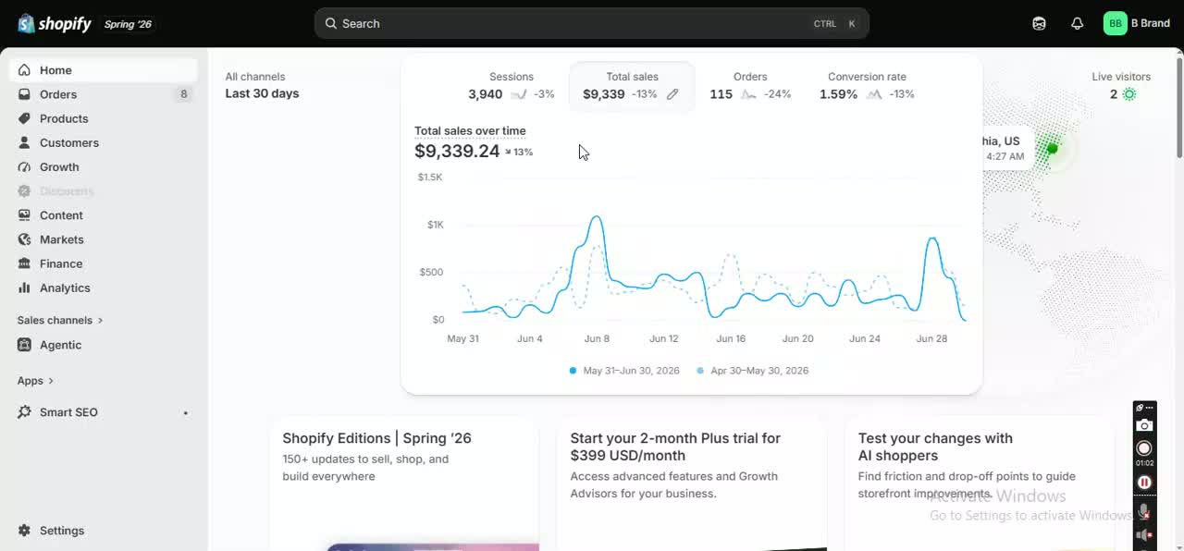Open the Sidekick assistant icon in top bar
This screenshot has width=1184, height=551.
(x=1039, y=23)
